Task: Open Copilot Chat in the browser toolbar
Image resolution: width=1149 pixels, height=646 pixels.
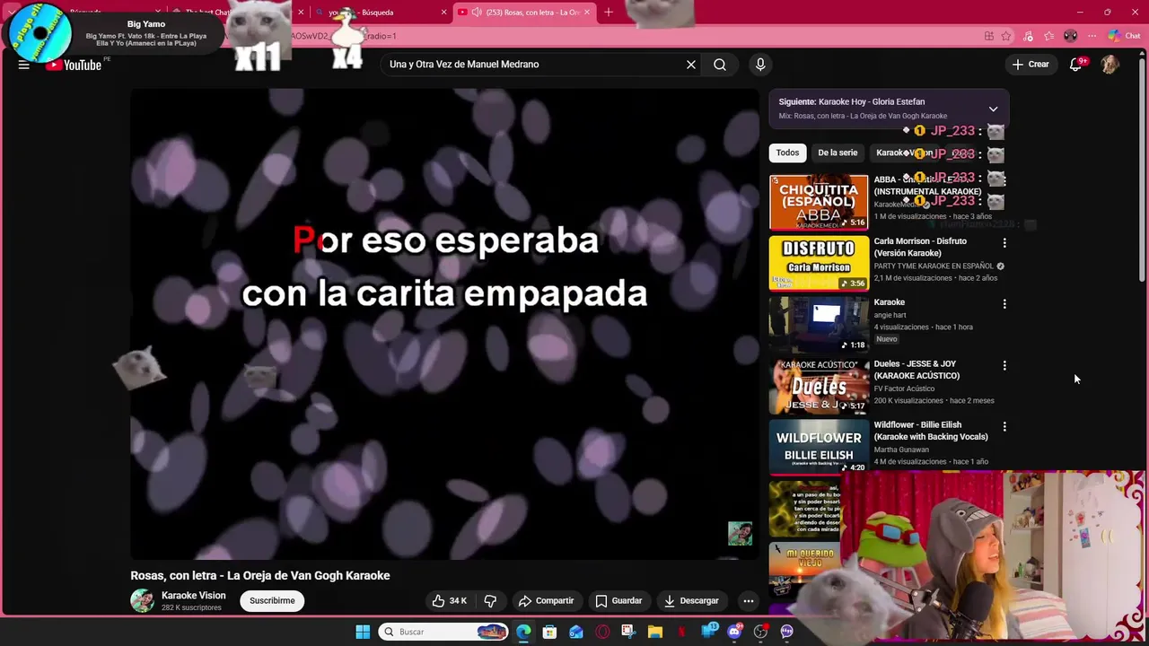Action: point(1124,36)
